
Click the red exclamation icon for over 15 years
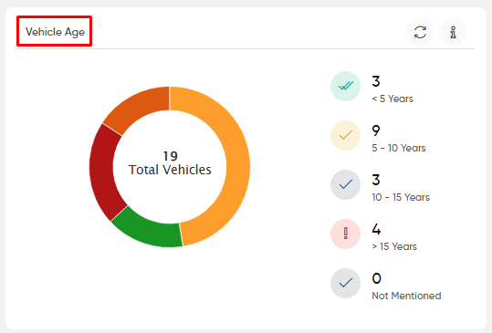345,234
